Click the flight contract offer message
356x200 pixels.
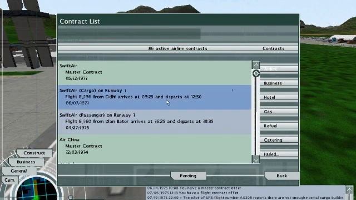pos(193,193)
